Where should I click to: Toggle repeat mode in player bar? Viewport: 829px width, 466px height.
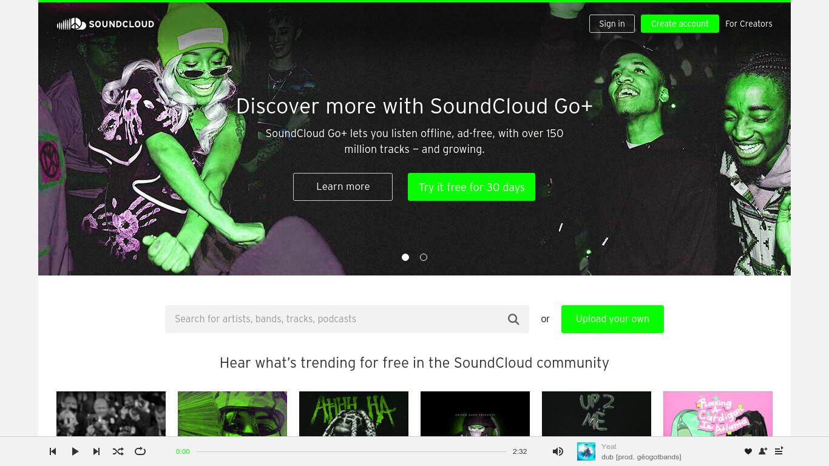pyautogui.click(x=140, y=451)
